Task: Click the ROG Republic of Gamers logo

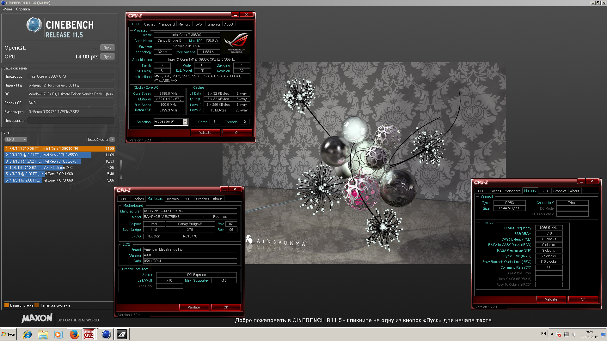Action: pos(236,43)
